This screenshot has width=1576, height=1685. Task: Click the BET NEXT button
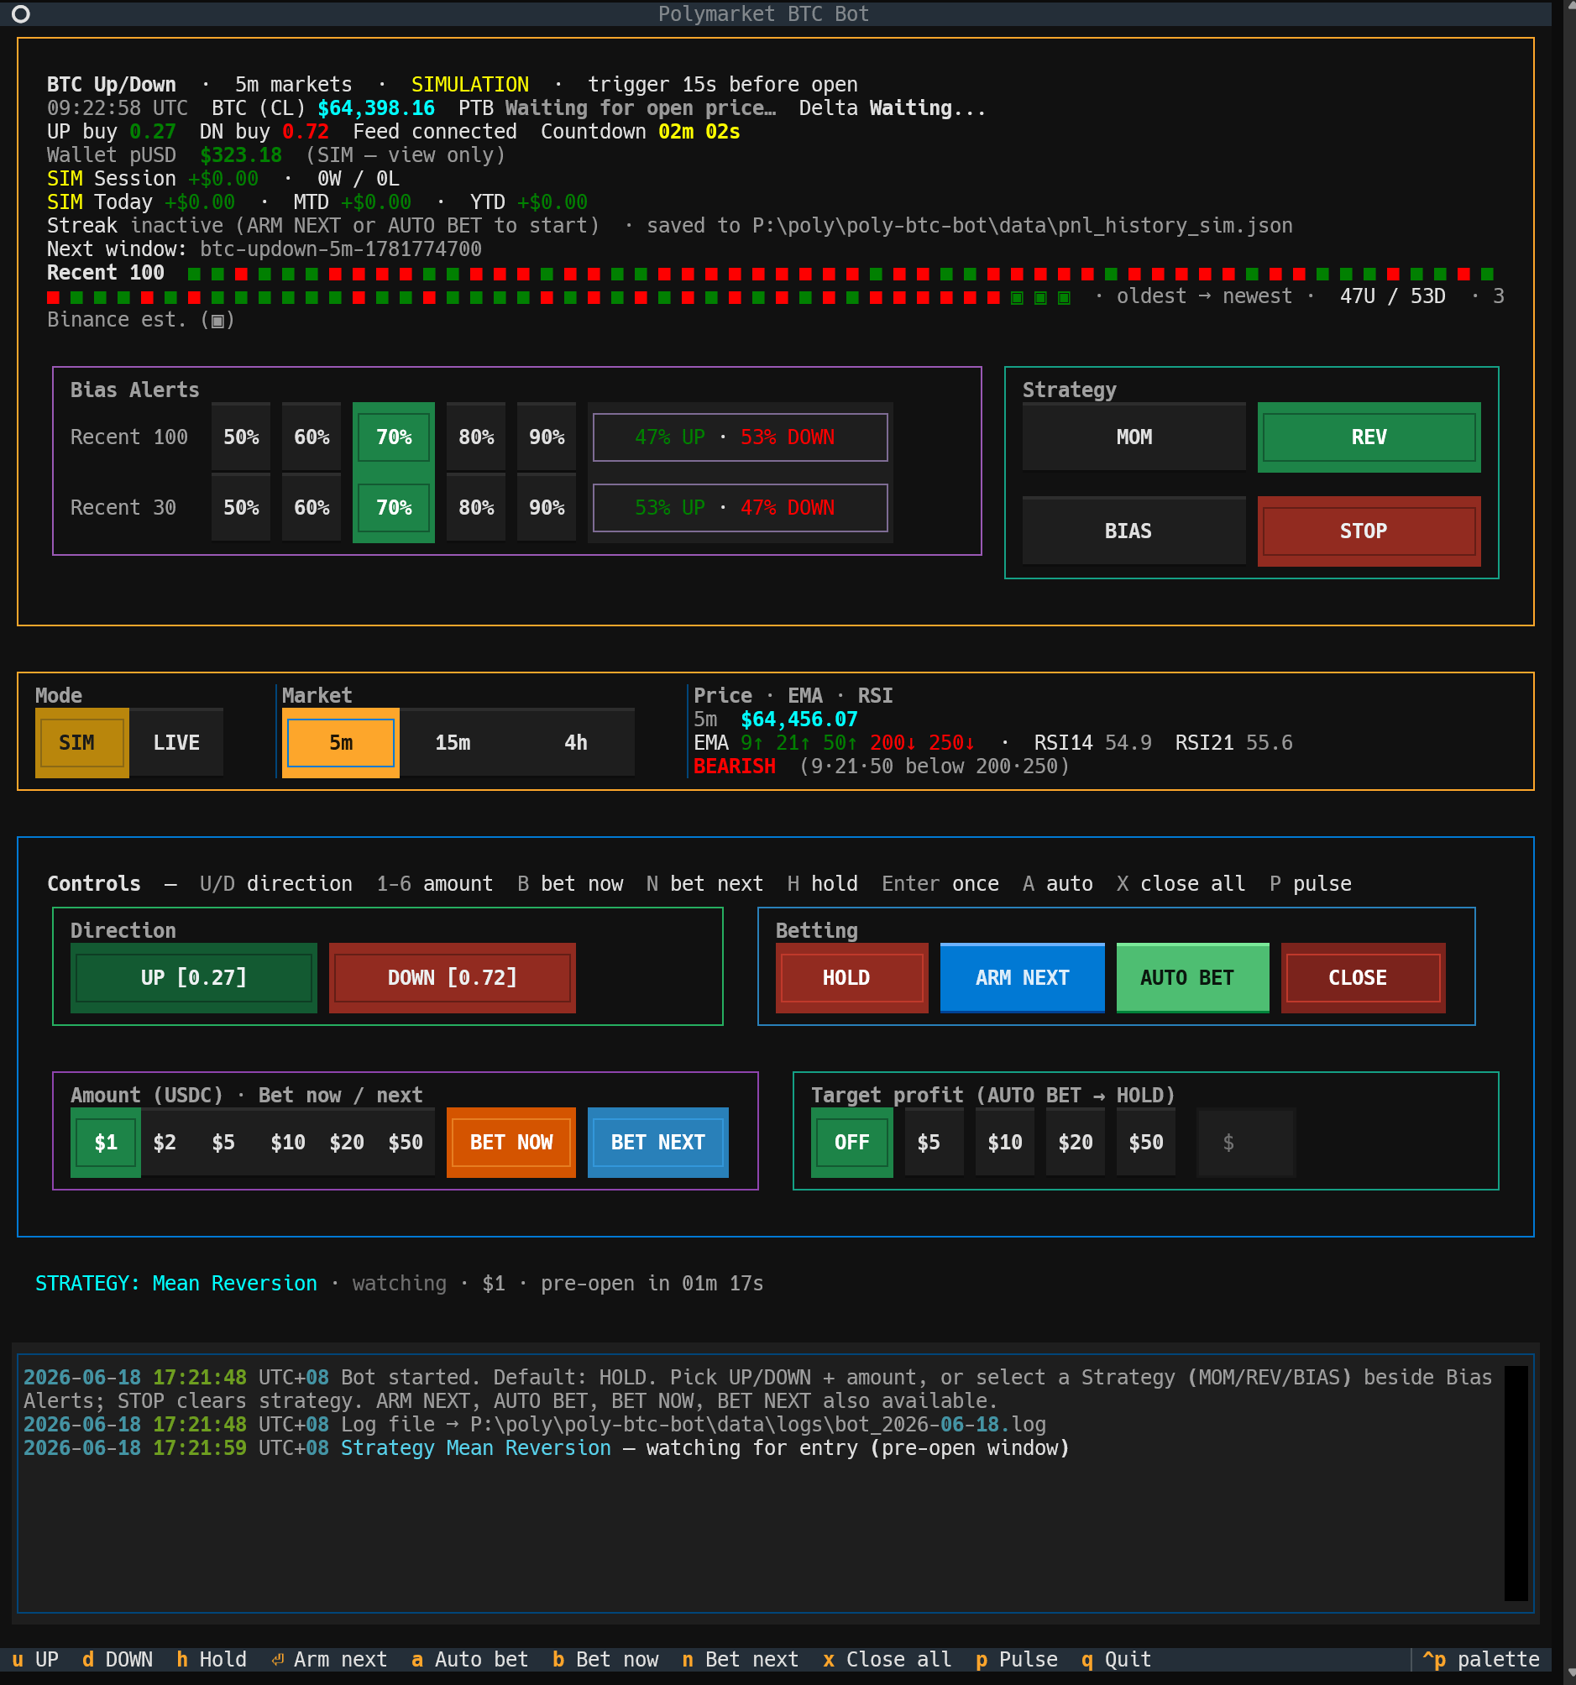658,1142
